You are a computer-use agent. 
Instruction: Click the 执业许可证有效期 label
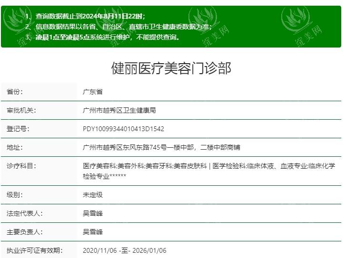click(34, 250)
